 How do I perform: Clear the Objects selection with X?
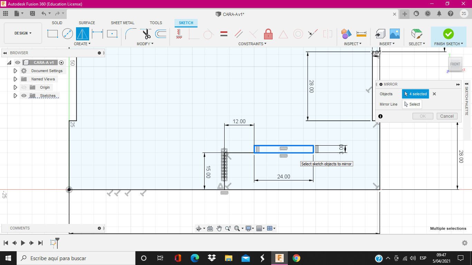pos(434,94)
